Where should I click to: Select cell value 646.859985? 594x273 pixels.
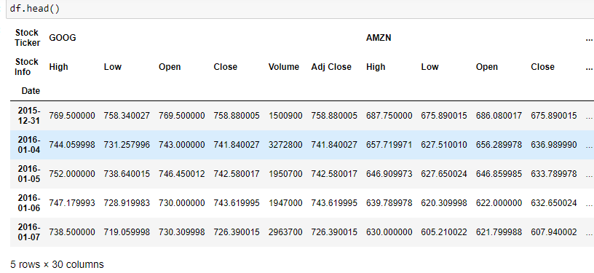pyautogui.click(x=499, y=174)
